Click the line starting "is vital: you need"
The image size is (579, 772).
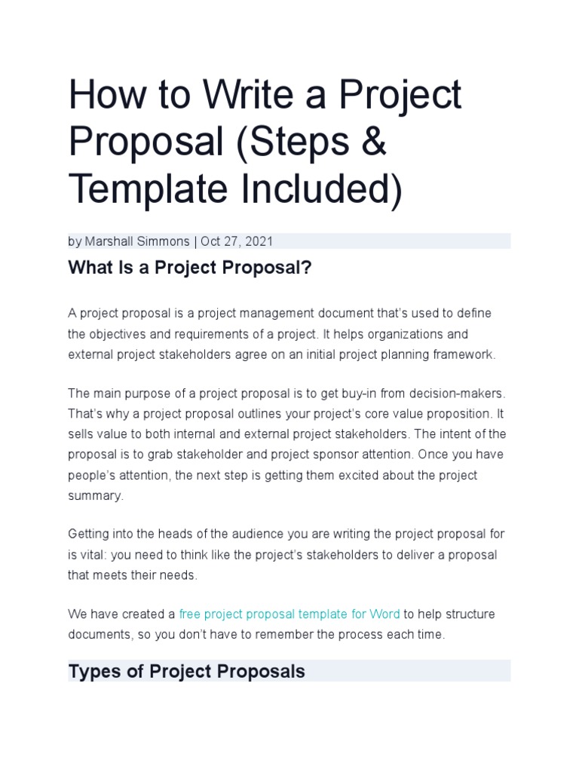(282, 554)
